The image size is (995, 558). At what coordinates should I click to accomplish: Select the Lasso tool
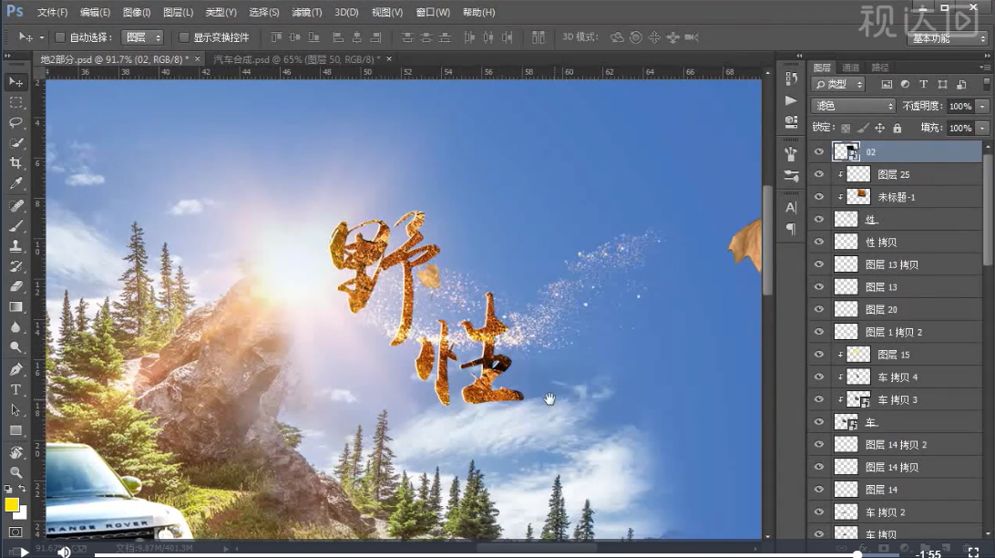pos(15,122)
